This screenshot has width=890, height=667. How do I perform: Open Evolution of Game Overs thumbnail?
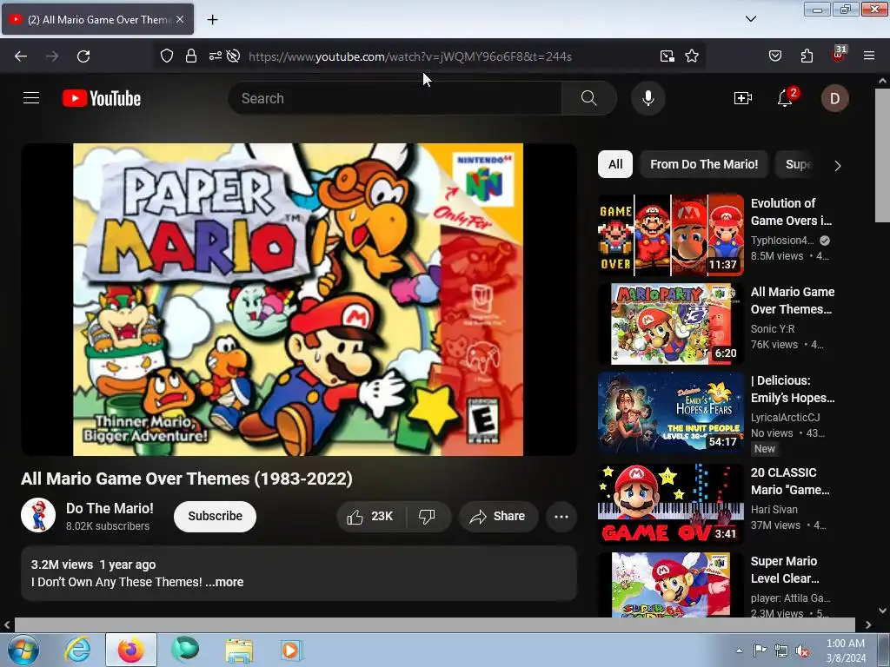click(x=671, y=235)
